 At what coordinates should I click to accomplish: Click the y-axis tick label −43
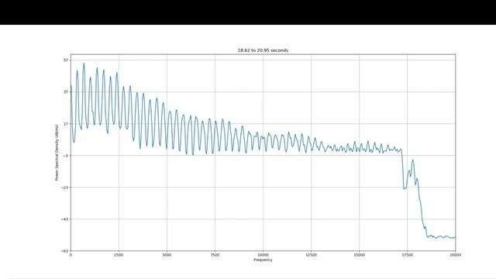(x=65, y=219)
